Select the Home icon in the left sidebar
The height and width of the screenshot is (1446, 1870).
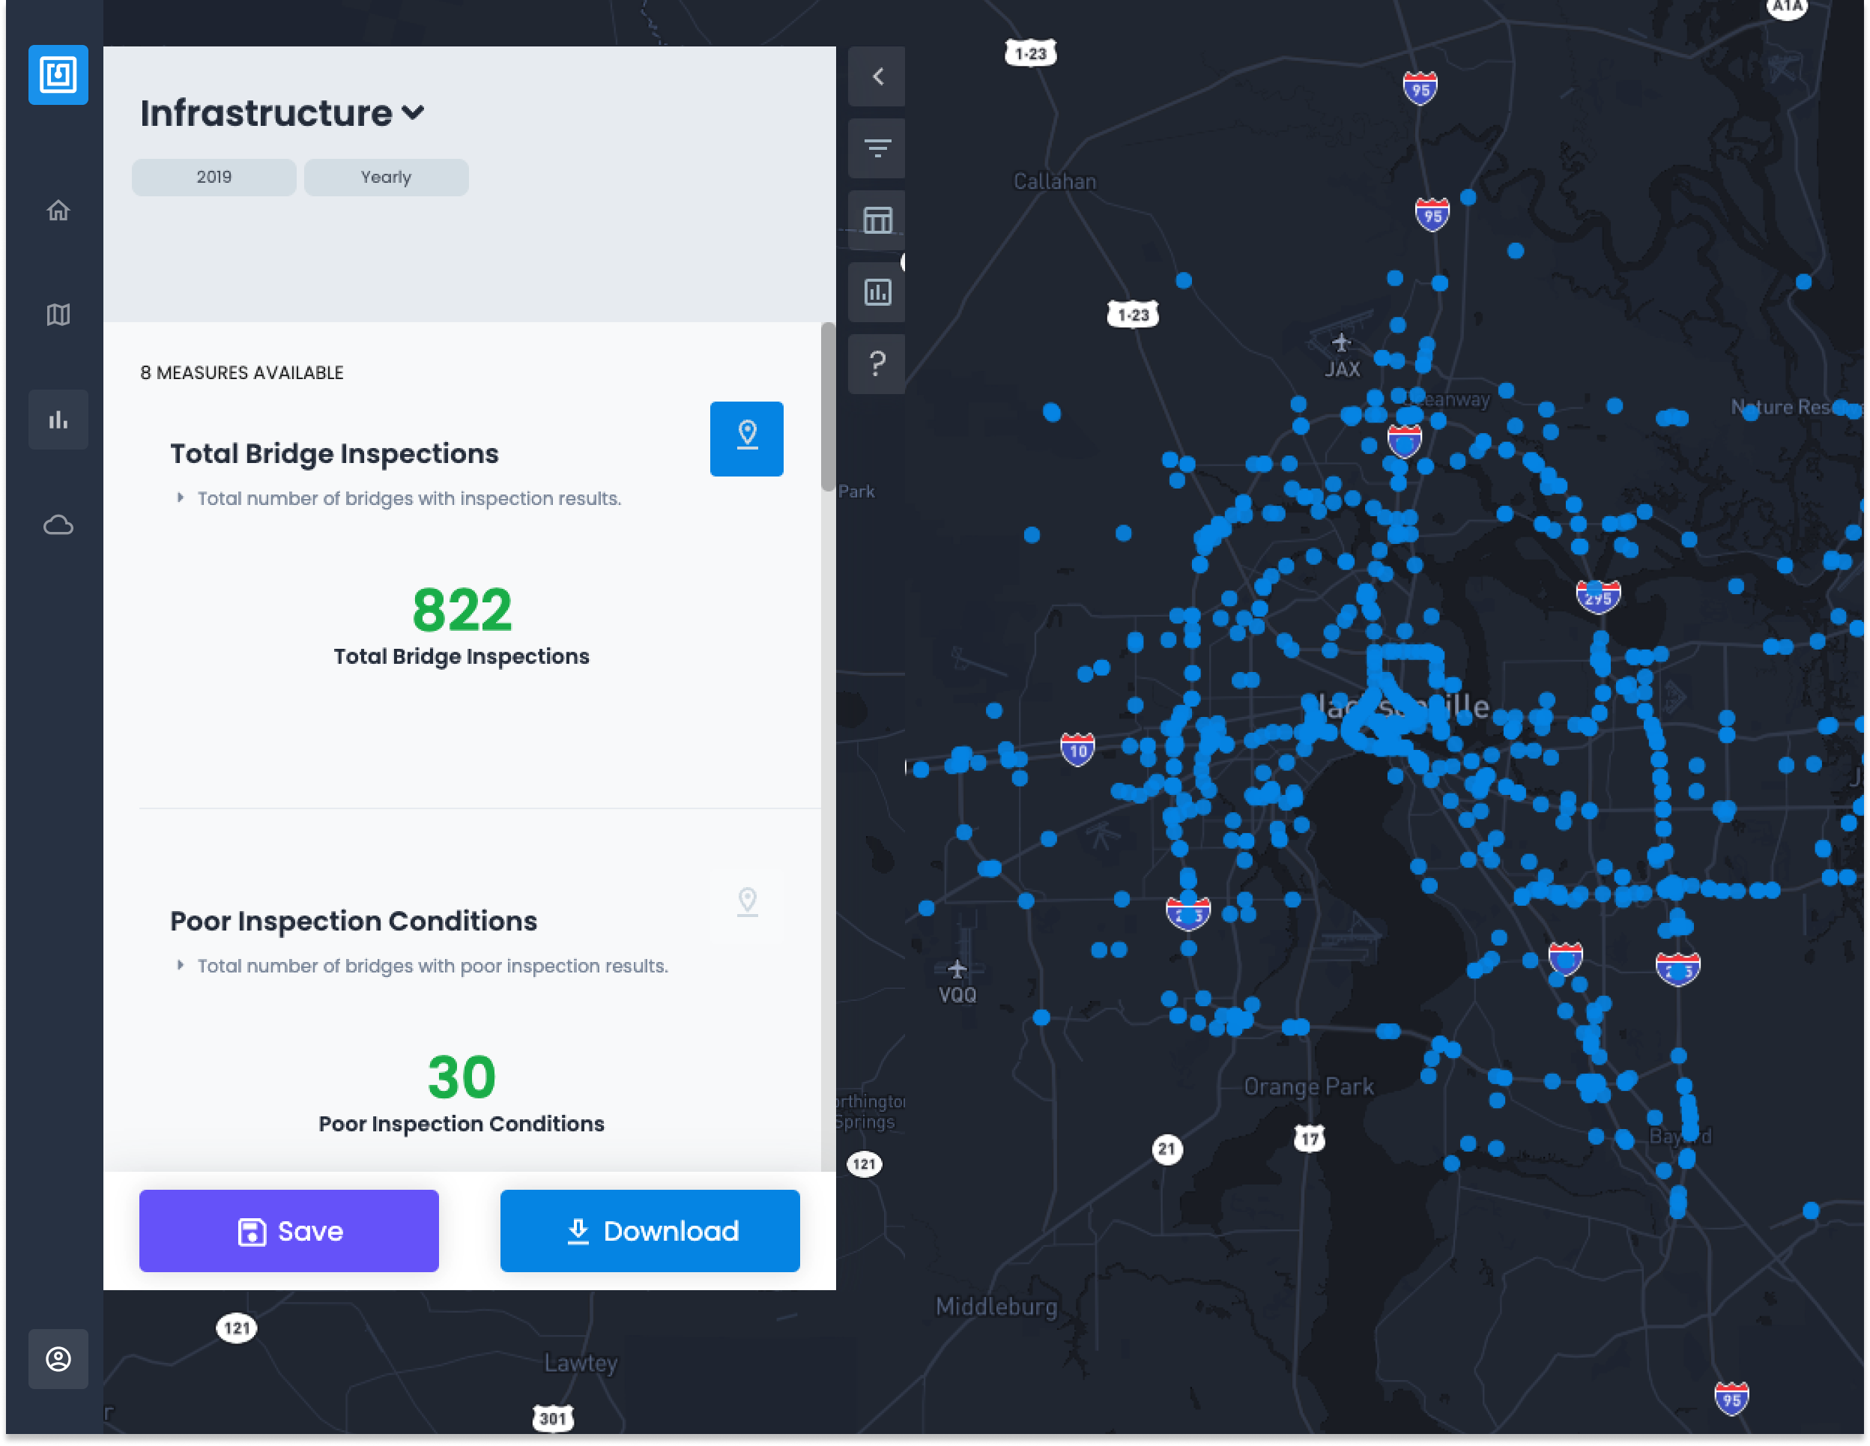tap(58, 209)
